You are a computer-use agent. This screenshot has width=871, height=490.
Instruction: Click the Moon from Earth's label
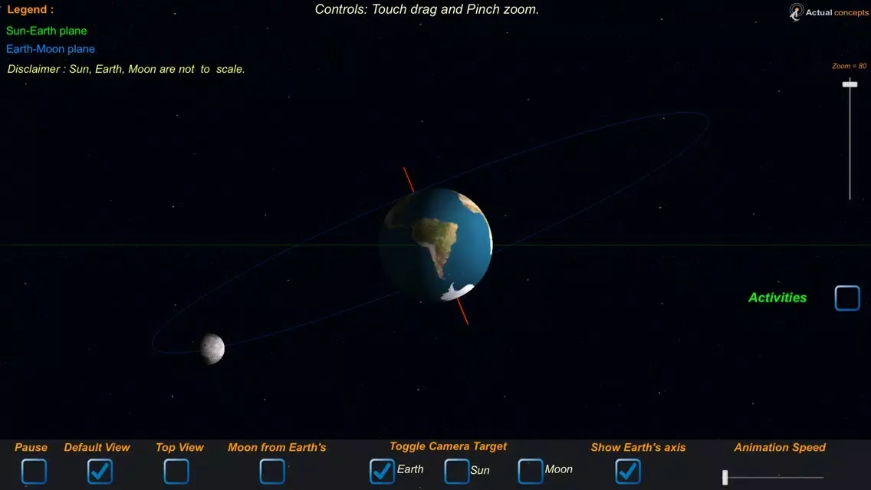[x=277, y=447]
